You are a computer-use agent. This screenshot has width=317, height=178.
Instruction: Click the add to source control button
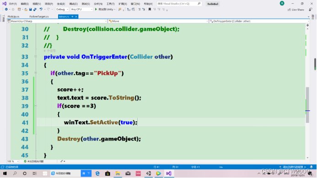click(x=293, y=167)
